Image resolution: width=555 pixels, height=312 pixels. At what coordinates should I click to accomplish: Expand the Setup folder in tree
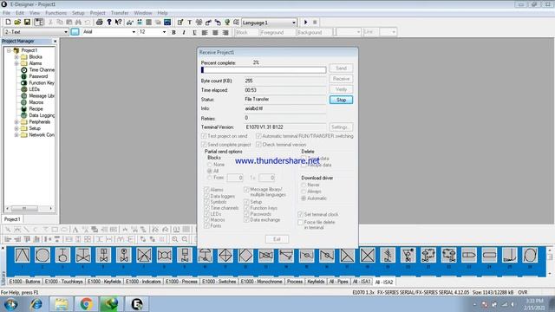tap(16, 128)
